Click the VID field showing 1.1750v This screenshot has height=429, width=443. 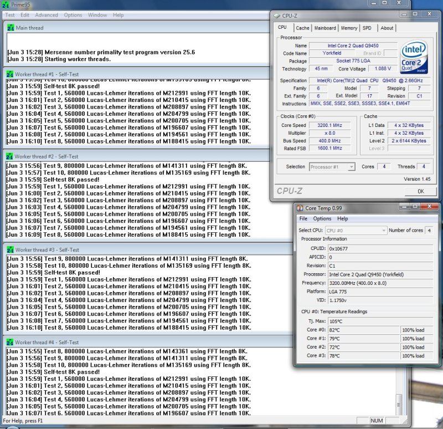pyautogui.click(x=380, y=300)
